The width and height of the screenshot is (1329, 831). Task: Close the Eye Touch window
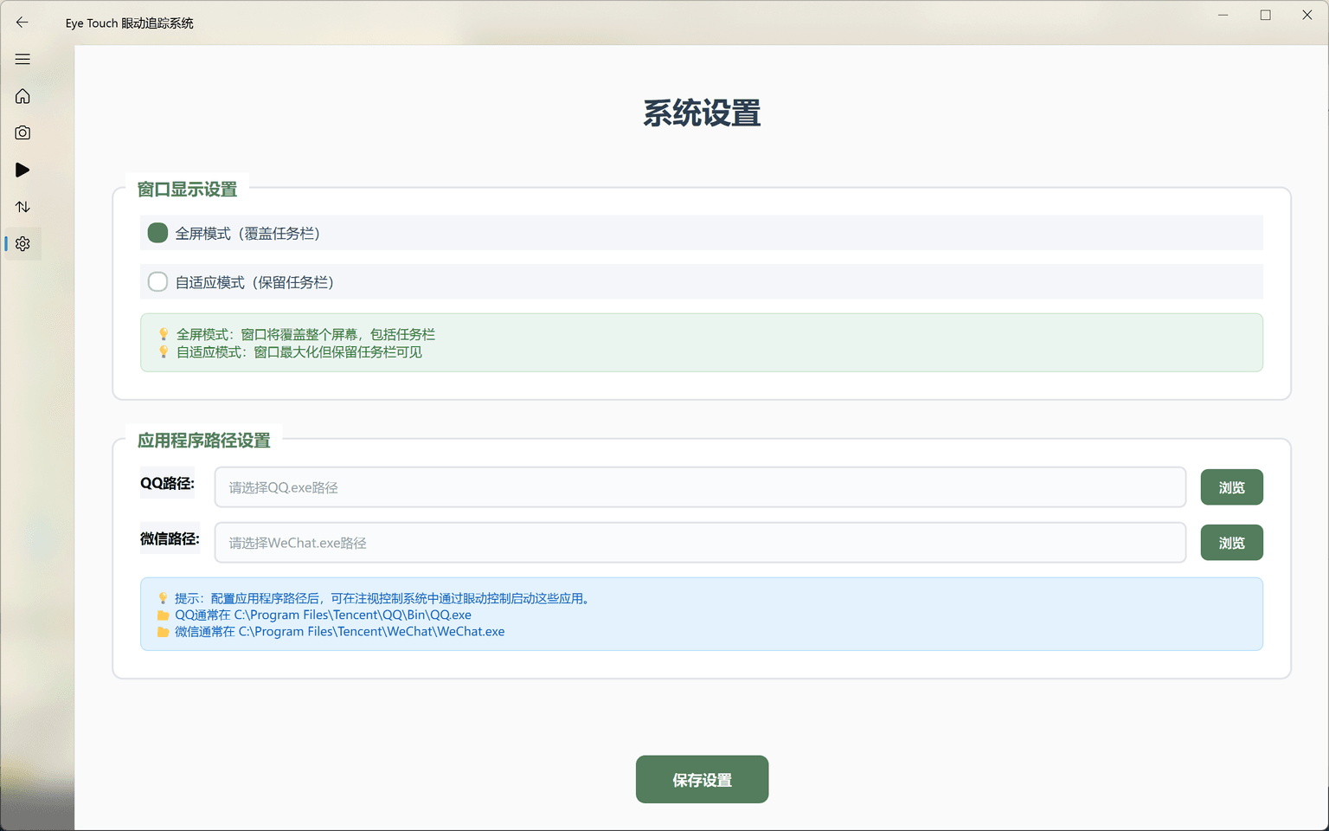pos(1307,15)
